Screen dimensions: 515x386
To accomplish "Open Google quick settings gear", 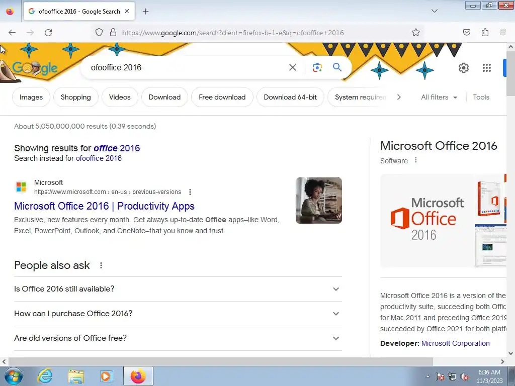I will [x=463, y=68].
